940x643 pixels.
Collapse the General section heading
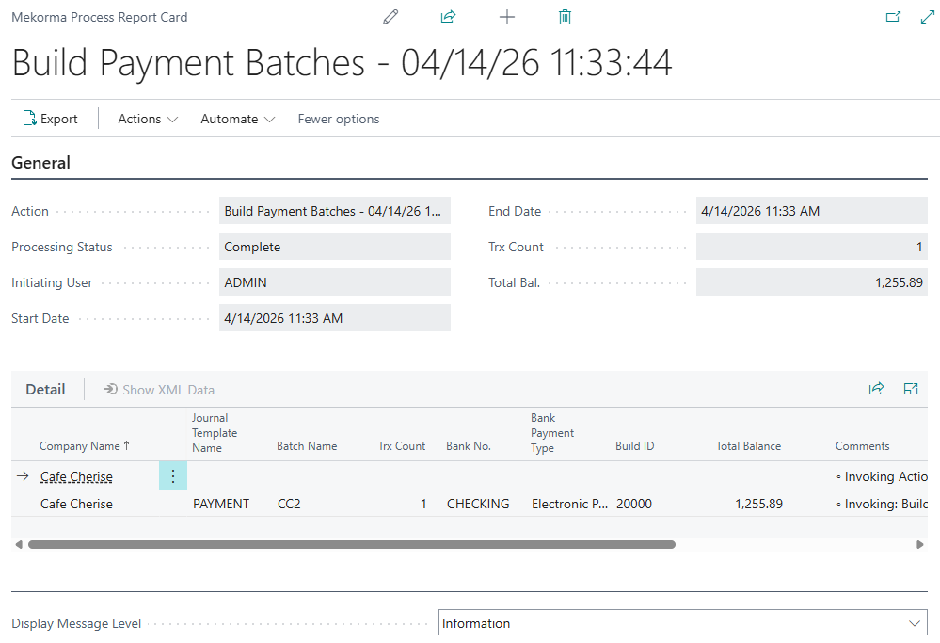pos(40,163)
